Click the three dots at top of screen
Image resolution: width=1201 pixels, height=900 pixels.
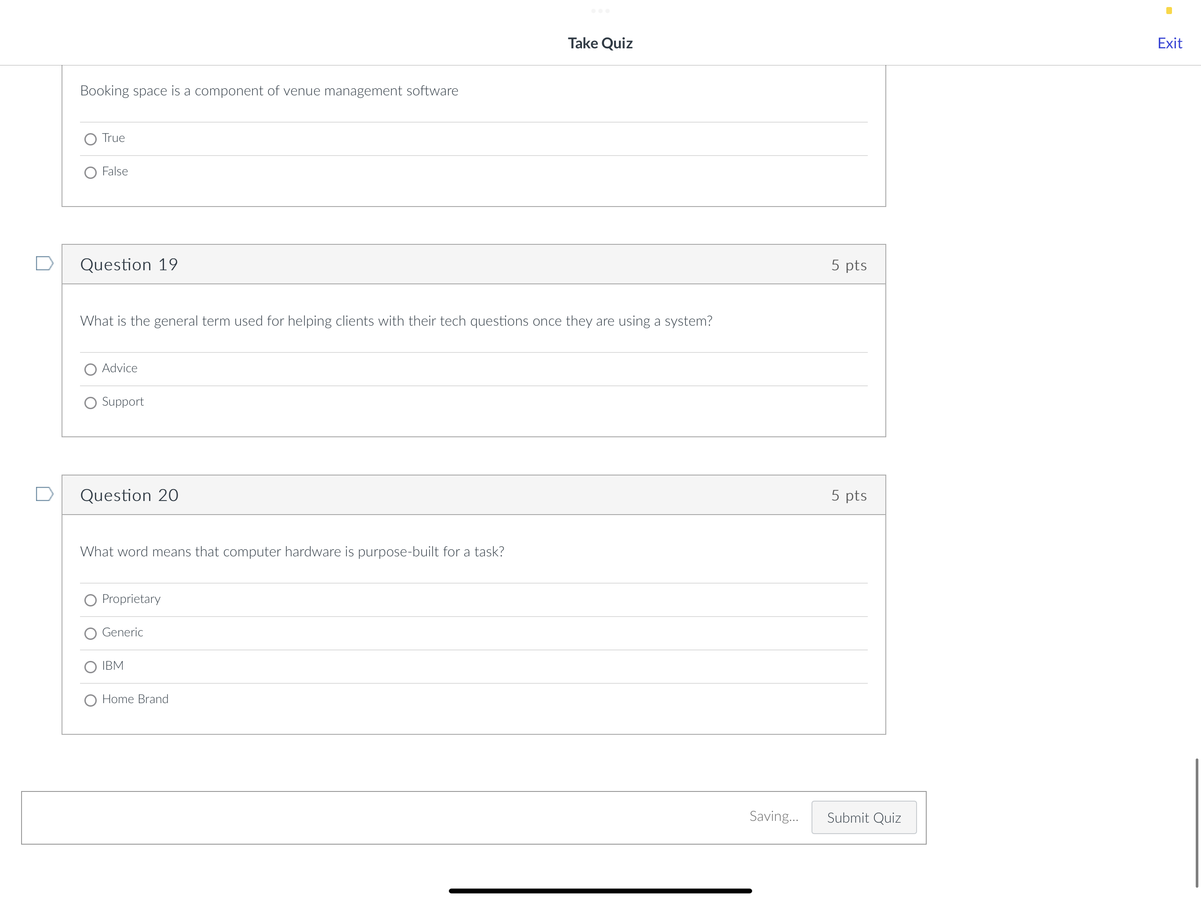[600, 11]
